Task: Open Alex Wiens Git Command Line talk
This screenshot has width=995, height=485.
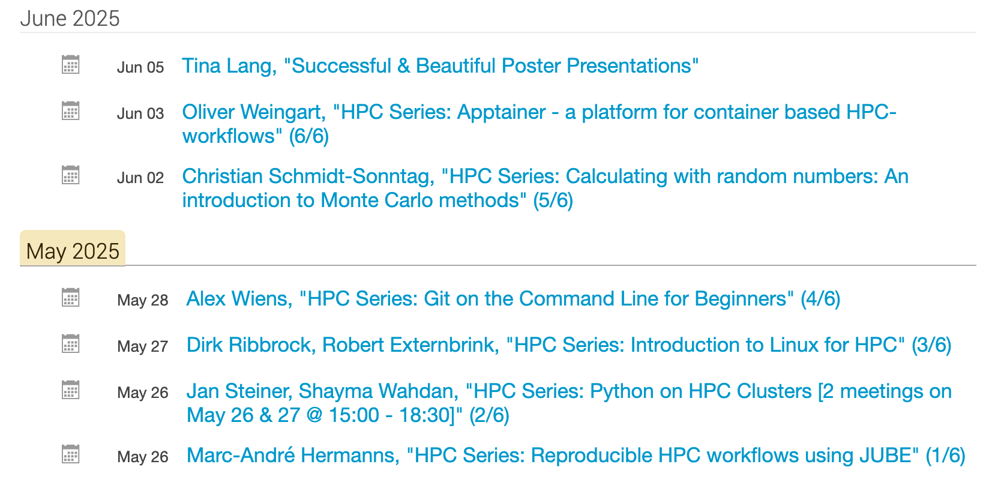Action: [x=513, y=298]
